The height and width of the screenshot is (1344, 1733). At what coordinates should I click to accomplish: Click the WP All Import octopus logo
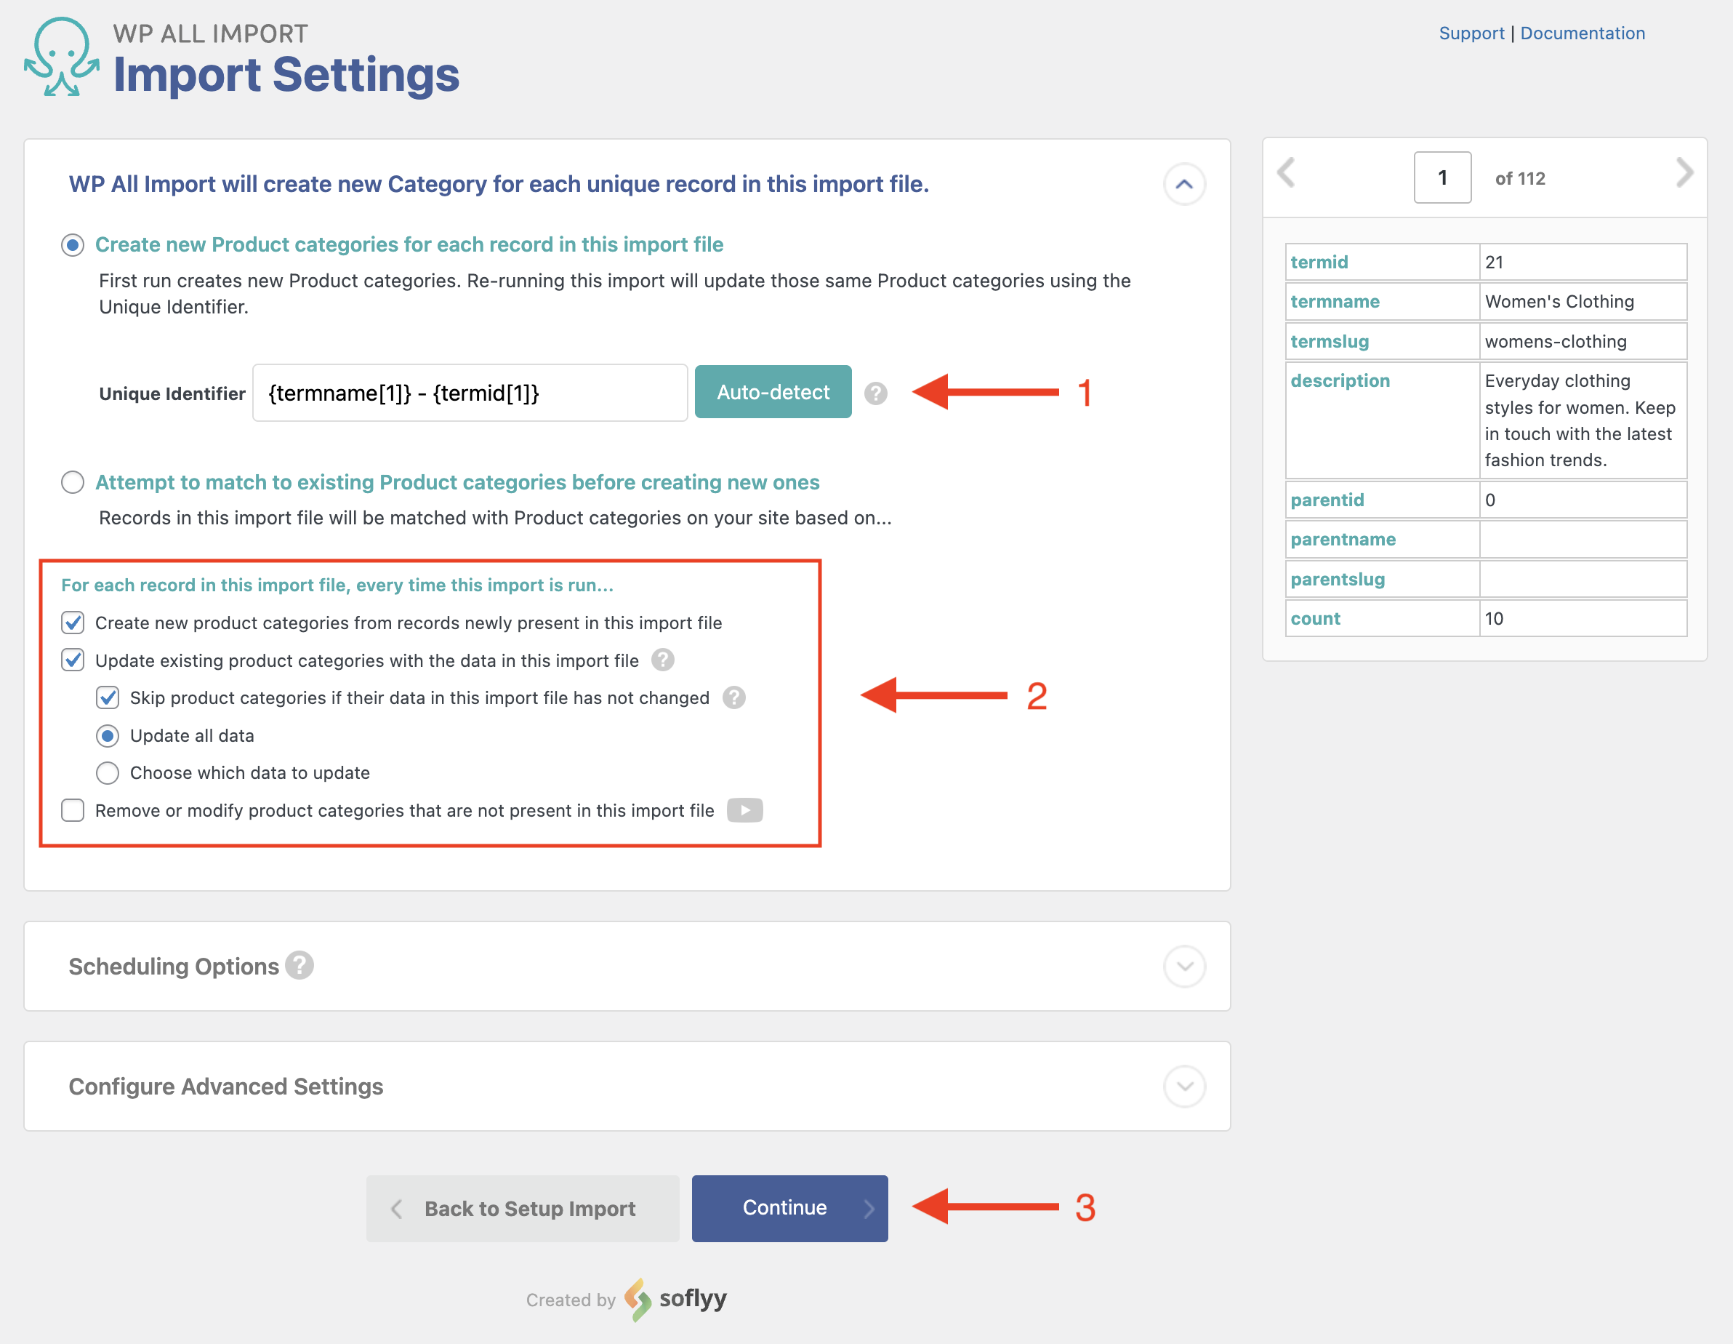coord(62,57)
